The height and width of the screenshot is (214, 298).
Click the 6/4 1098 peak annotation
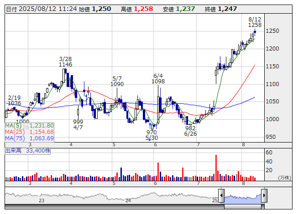click(x=158, y=78)
